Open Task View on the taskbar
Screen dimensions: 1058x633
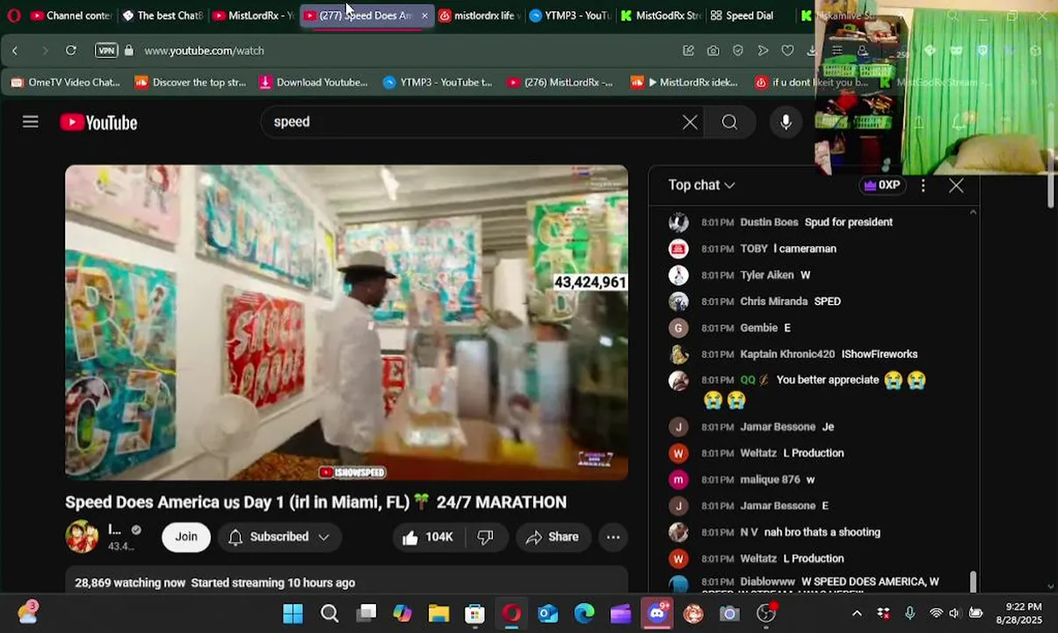tap(366, 614)
